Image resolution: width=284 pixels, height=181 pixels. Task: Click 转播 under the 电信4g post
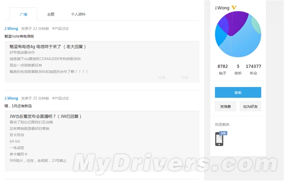162,78
